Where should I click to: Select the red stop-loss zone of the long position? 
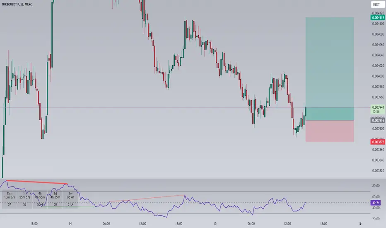click(x=330, y=131)
